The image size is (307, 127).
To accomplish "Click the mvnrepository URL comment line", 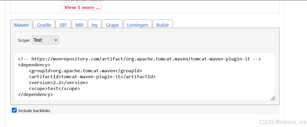I will pos(139,59).
